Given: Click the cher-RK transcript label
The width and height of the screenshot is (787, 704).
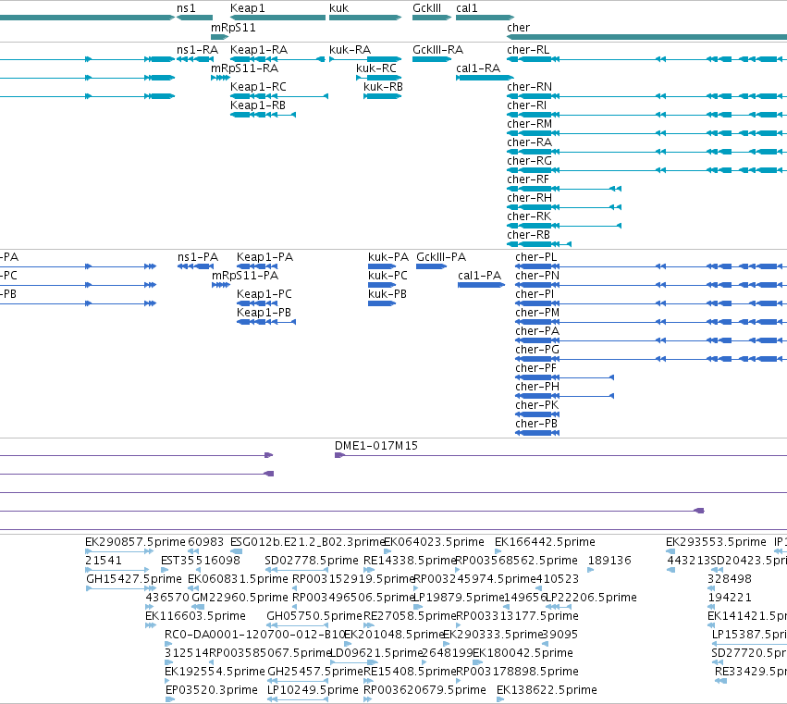Looking at the screenshot, I should 529,216.
